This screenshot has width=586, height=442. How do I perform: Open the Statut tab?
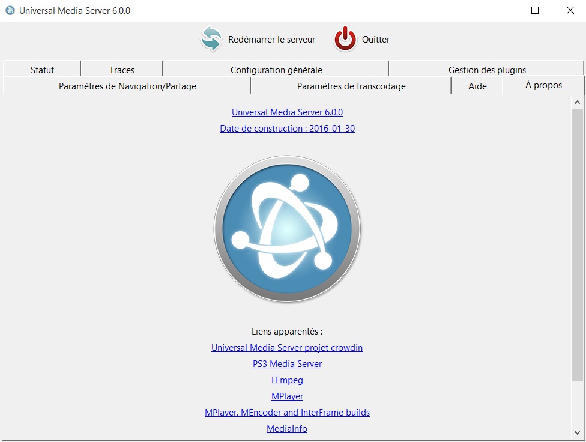42,70
